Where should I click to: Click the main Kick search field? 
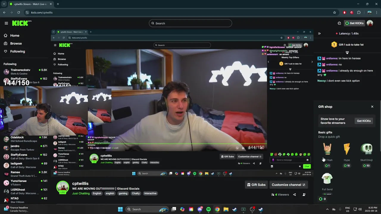(190, 23)
